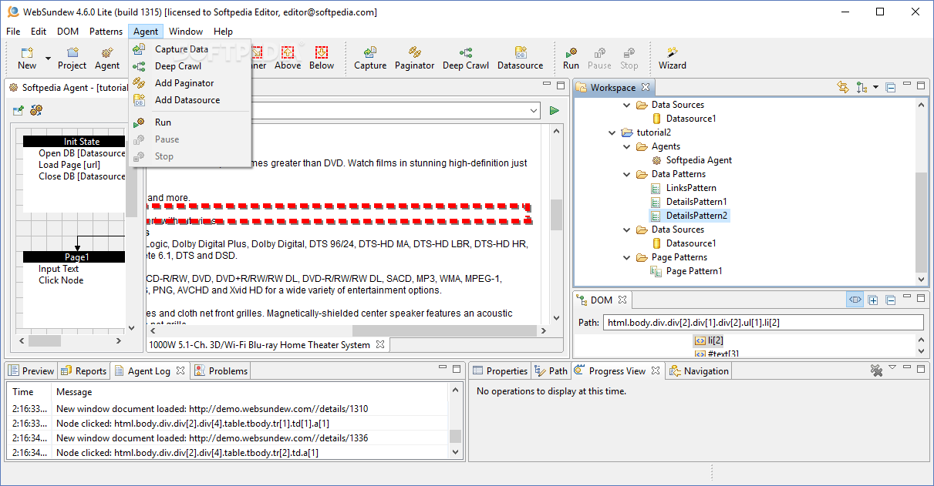Switch to the Preview tab
Viewport: 934px width, 486px height.
[x=32, y=371]
